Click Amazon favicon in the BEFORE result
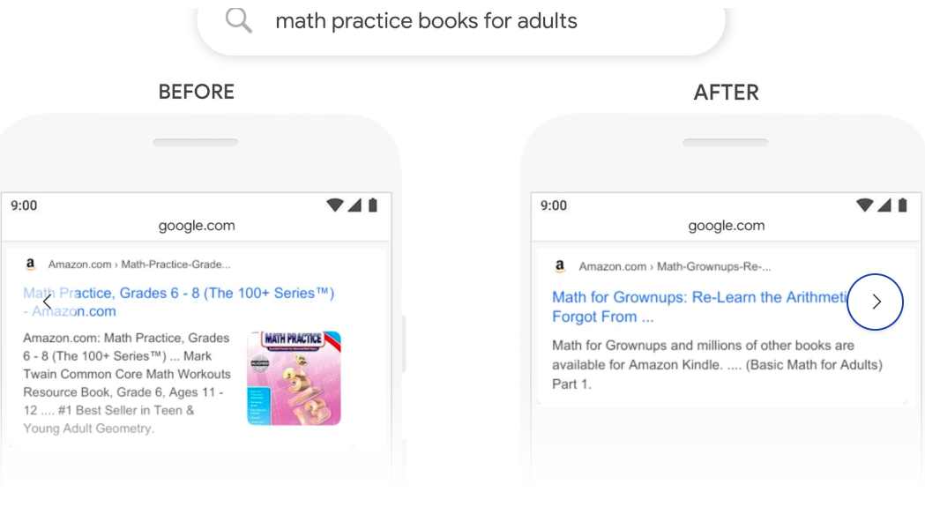Viewport: 925px width, 522px height. 30,265
